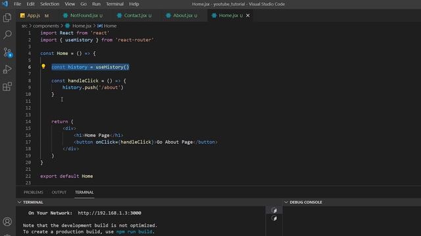
Task: Open the File menu
Action: pyautogui.click(x=18, y=4)
